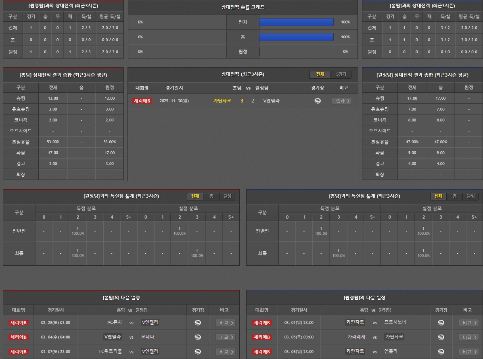Click the blue 전체 100% win rate bar
Image resolution: width=483 pixels, height=359 pixels.
296,22
